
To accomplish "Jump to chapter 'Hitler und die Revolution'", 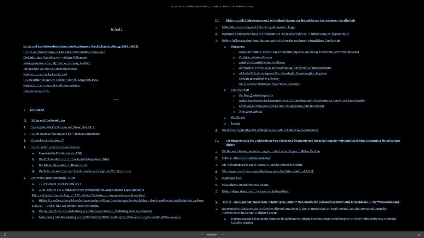I will [x=48, y=120].
